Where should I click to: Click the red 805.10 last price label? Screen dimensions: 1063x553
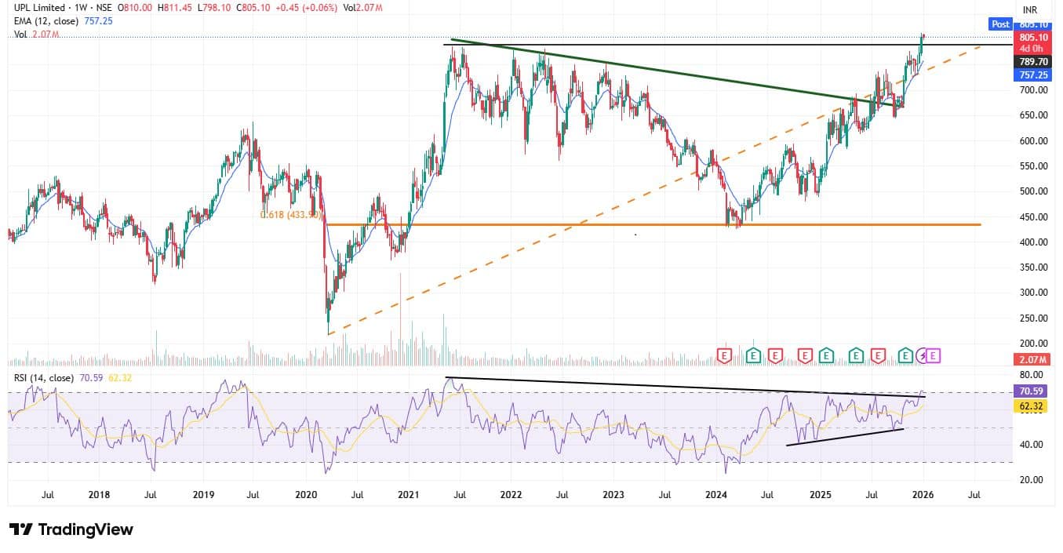click(x=1034, y=37)
